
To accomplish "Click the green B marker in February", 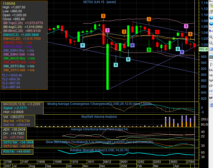I will click(x=149, y=50).
